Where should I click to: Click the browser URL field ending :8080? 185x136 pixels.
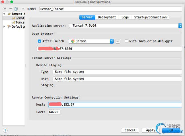coord(109,49)
